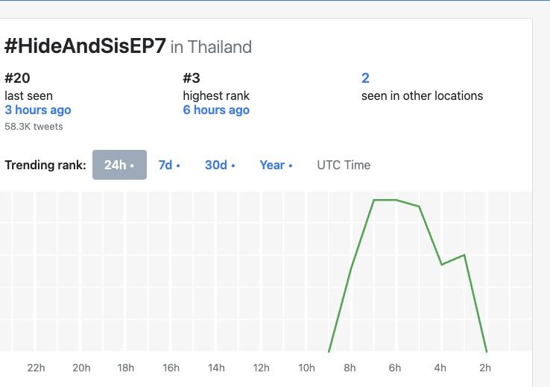Click the 22h label on time axis
This screenshot has height=387, width=550.
click(36, 368)
